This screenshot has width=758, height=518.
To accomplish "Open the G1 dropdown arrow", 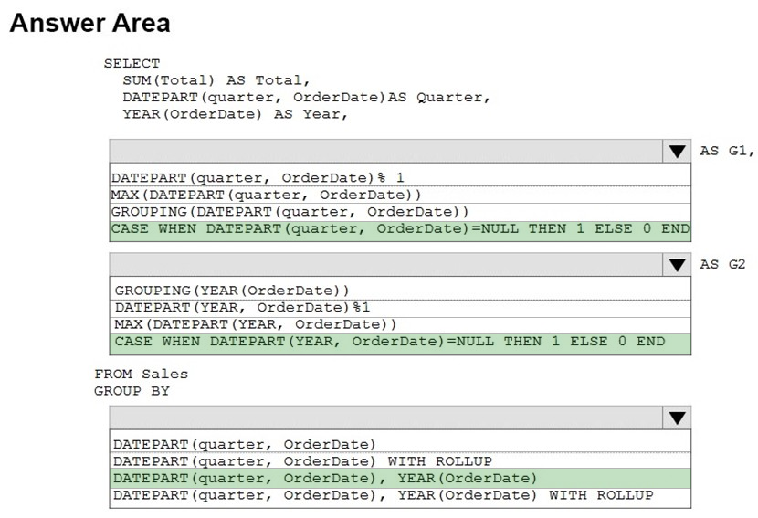I will click(x=677, y=152).
